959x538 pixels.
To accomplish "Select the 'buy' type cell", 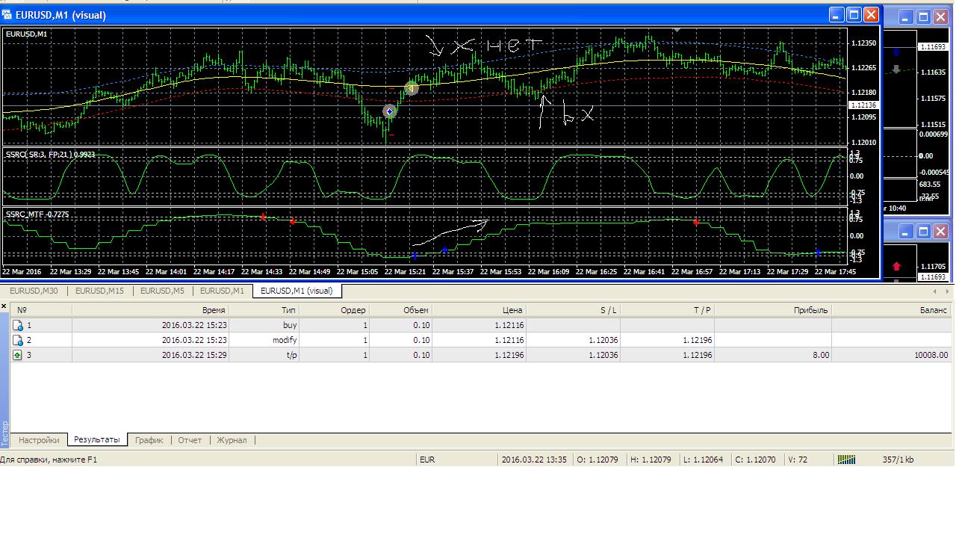I will (264, 325).
